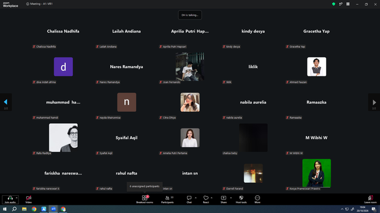Click the Lailah Andiana participant name

[x=126, y=31]
